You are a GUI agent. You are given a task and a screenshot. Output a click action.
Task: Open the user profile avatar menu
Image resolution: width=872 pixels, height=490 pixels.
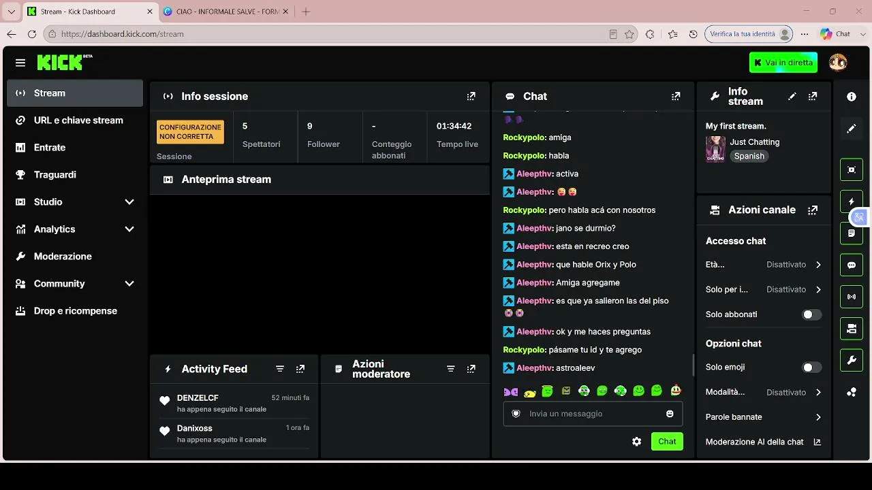838,63
